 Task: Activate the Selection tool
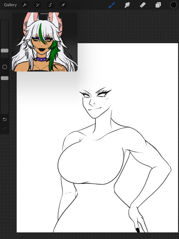pyautogui.click(x=50, y=5)
